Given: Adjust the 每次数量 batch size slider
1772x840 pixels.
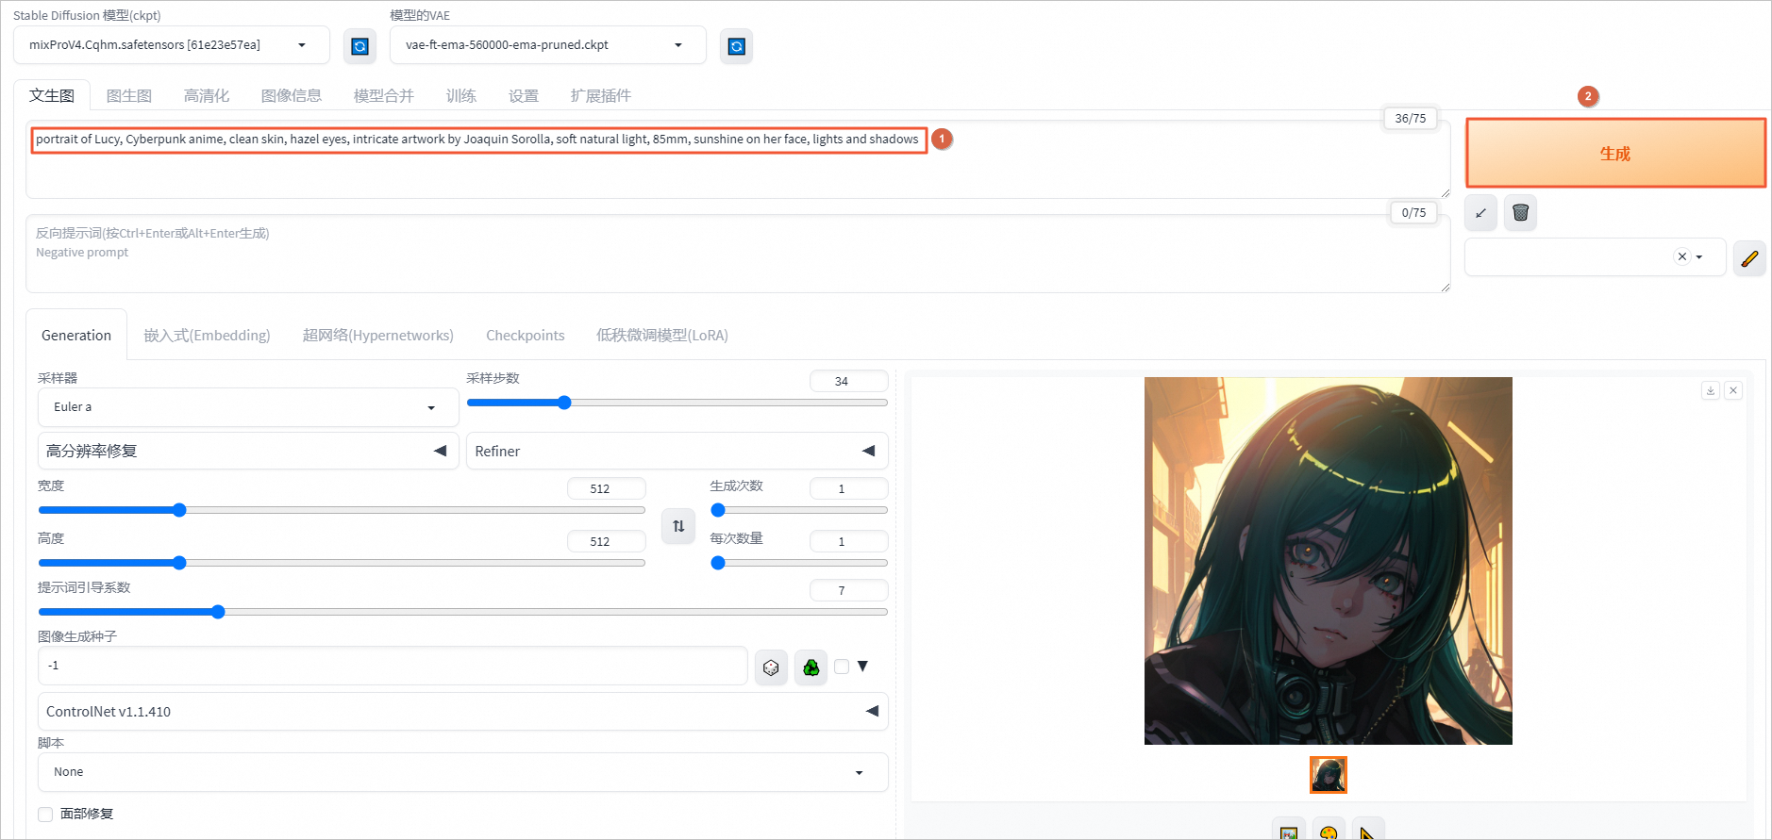Looking at the screenshot, I should [799, 563].
